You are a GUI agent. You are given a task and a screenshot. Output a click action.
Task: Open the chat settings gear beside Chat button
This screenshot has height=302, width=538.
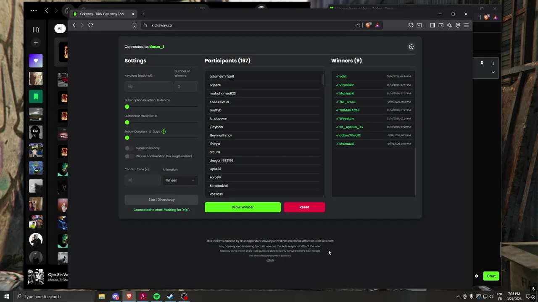click(477, 276)
